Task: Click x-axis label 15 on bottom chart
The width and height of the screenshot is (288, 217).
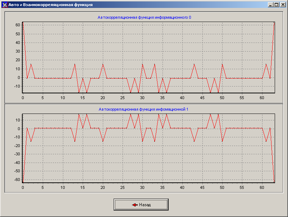Action: tap(82, 187)
